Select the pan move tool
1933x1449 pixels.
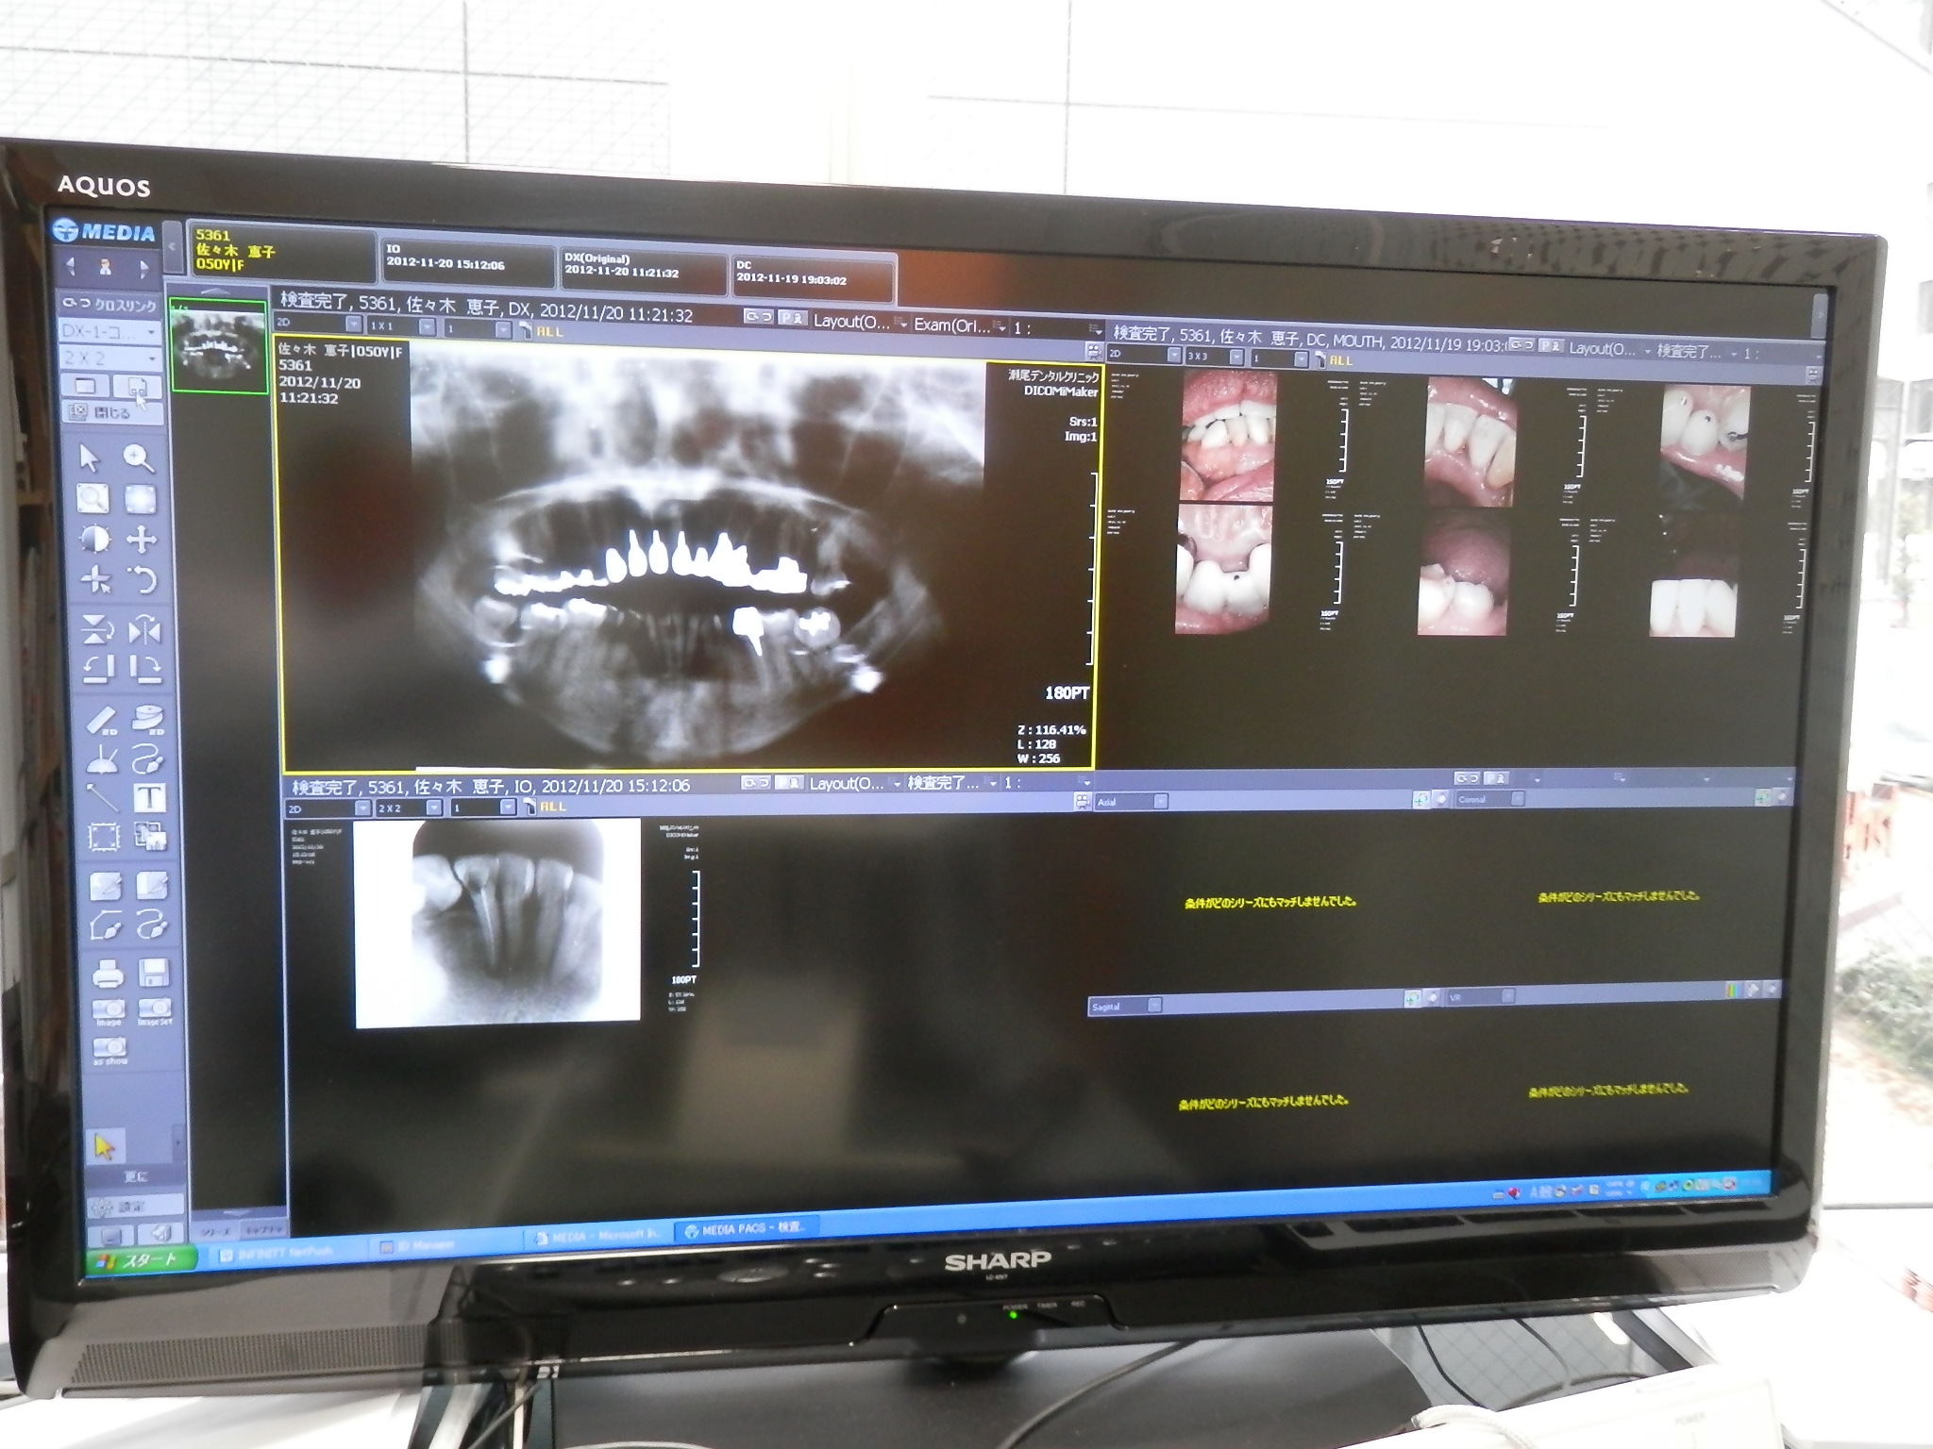tap(142, 539)
